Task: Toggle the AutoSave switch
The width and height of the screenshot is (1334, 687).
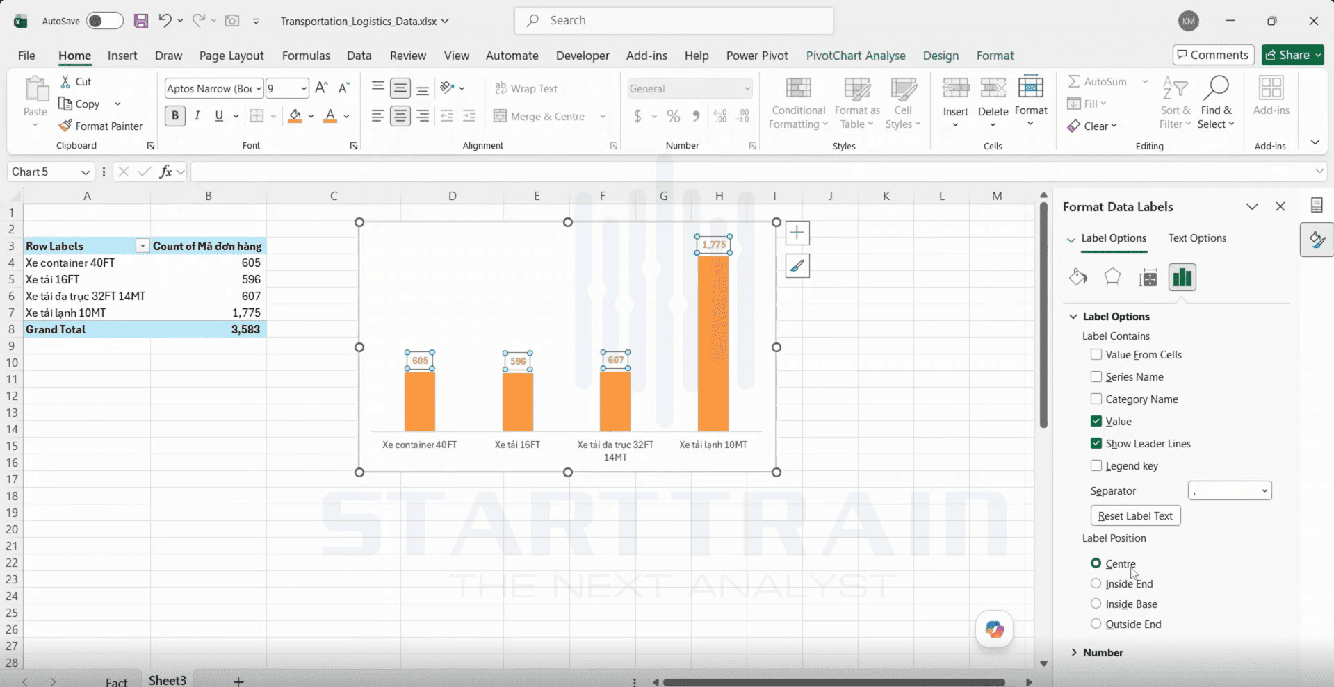Action: tap(105, 21)
